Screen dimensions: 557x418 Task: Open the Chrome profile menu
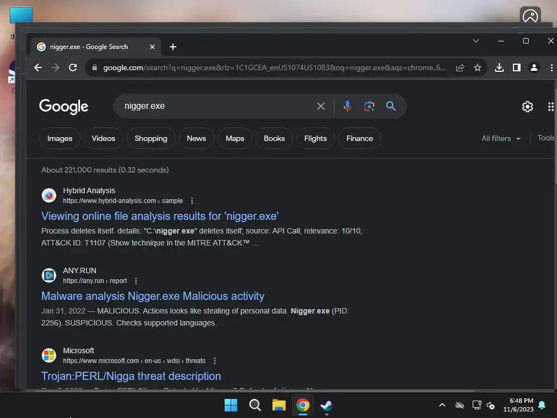coord(534,67)
